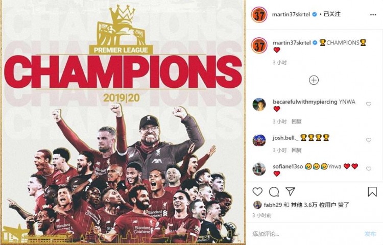
Task: Click the 已关注 following button
Action: pos(332,14)
